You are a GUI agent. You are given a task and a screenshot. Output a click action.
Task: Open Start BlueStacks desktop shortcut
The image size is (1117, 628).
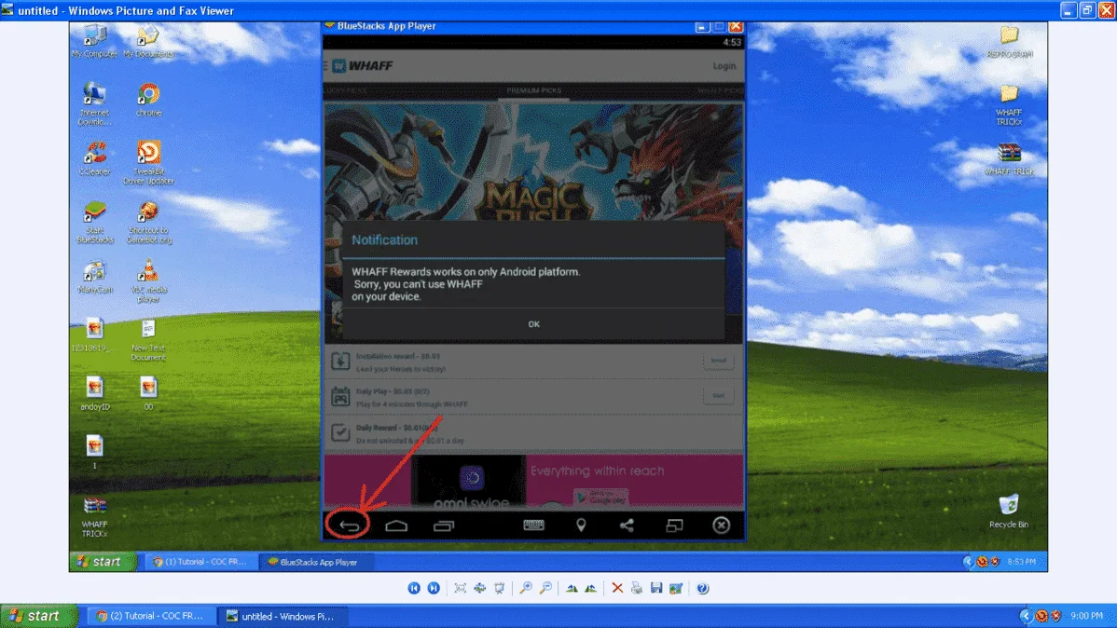95,223
